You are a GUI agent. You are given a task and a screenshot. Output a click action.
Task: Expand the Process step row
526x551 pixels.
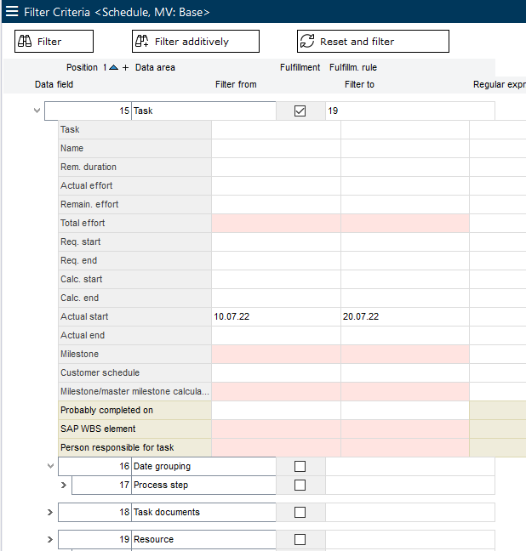[64, 485]
